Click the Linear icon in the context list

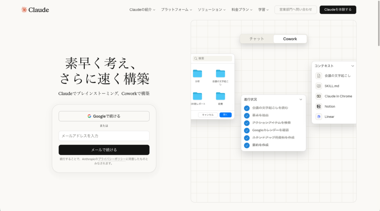coord(318,117)
